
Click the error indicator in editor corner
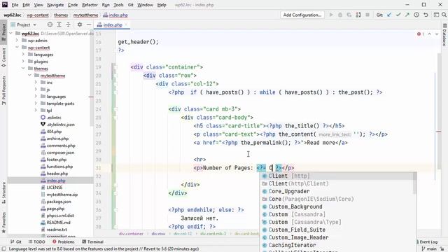(x=420, y=34)
